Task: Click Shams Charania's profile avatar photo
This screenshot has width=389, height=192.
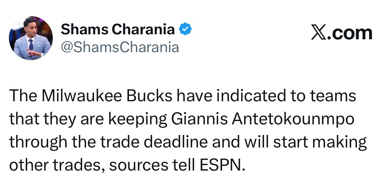Action: 31,38
